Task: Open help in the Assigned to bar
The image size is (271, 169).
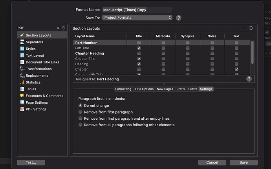Action: point(249,79)
